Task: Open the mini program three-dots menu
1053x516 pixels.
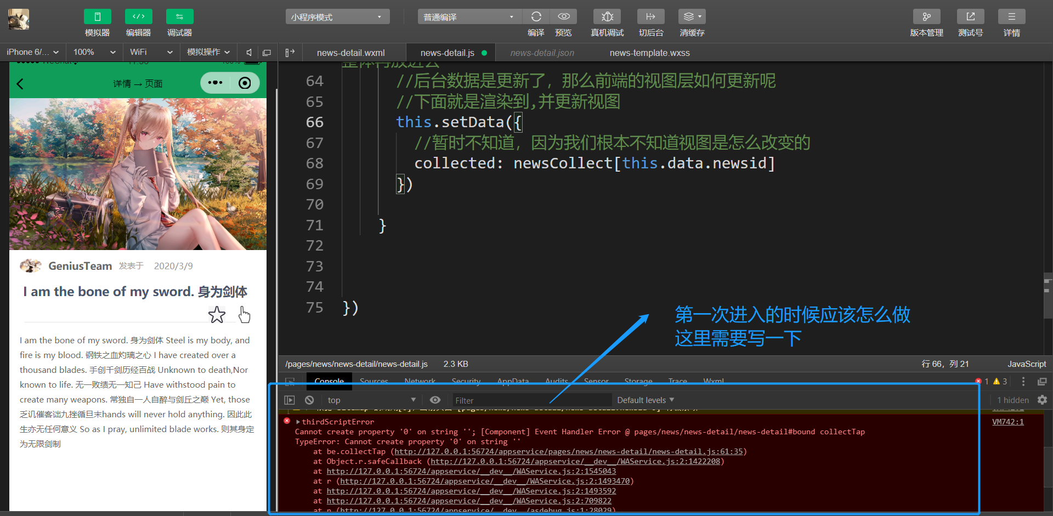Action: 216,83
